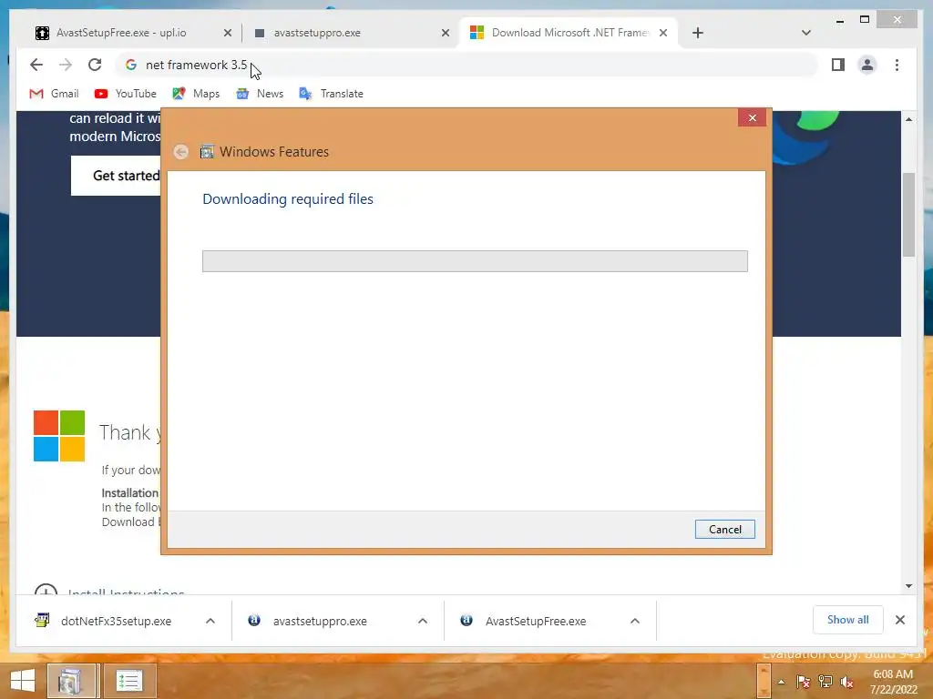Image resolution: width=933 pixels, height=699 pixels.
Task: Show hidden system tray icons
Action: point(781,682)
